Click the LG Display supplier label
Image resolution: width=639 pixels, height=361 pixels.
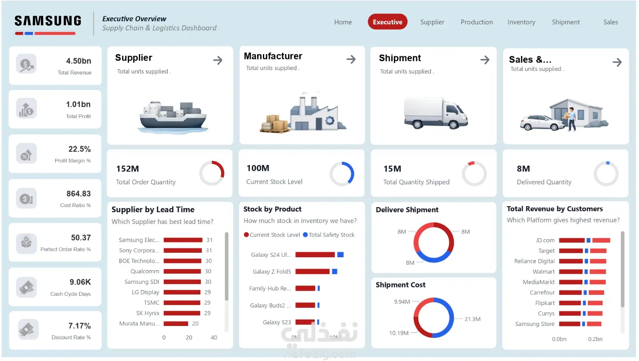click(x=145, y=292)
